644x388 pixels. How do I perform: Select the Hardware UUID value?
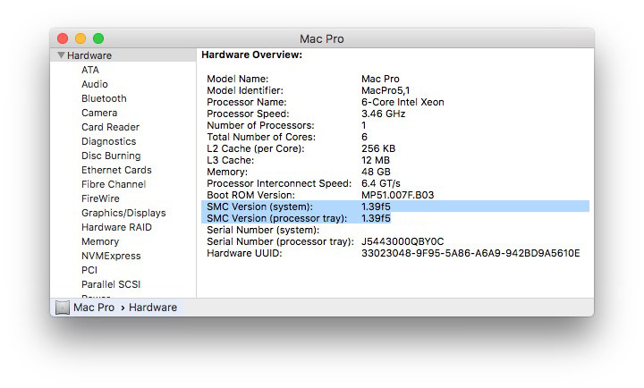[470, 253]
